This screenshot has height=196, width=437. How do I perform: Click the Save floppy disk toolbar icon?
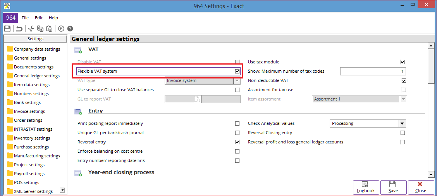click(x=7, y=29)
